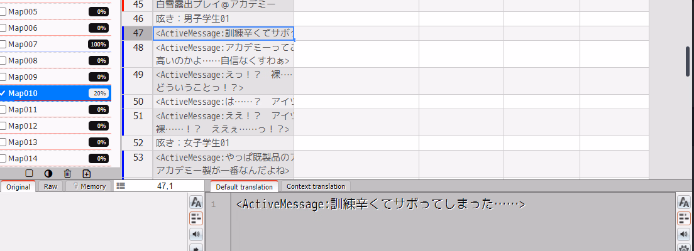Click gear settings icon in translation pane

(x=685, y=248)
